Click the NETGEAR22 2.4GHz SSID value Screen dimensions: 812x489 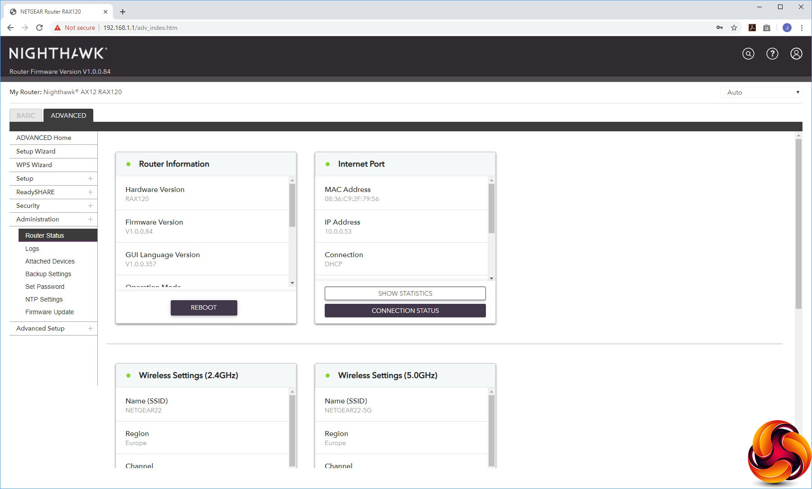[144, 410]
